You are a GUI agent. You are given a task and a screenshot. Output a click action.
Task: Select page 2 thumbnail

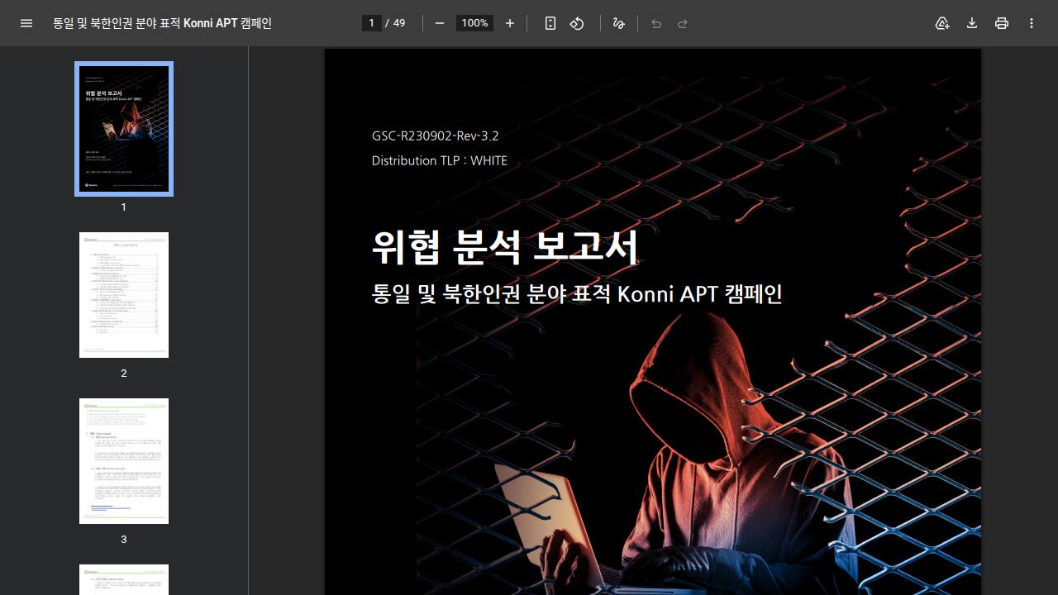[124, 295]
